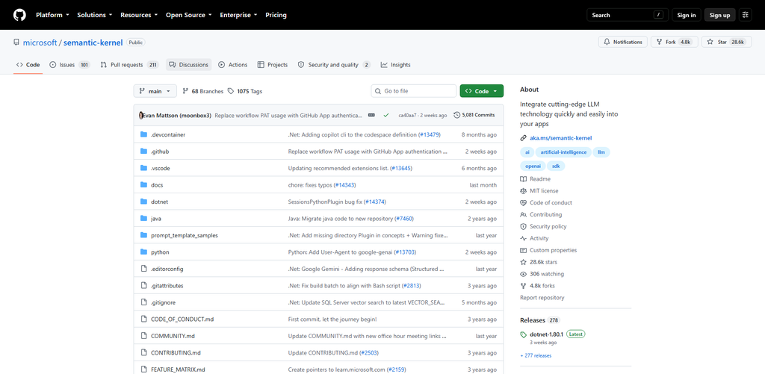Click the green commit status checkmark
The image size is (765, 374).
386,116
